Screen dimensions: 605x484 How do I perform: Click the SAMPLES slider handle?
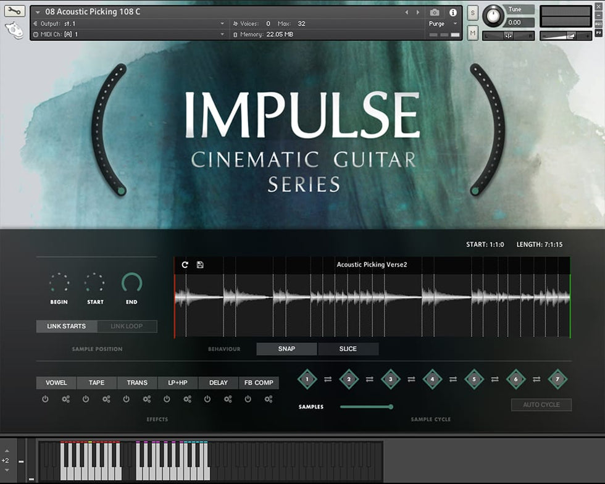[391, 407]
